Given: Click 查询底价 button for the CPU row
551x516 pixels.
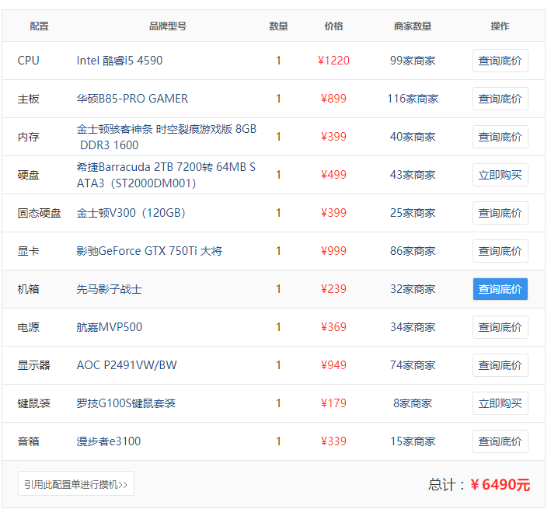Looking at the screenshot, I should point(500,61).
